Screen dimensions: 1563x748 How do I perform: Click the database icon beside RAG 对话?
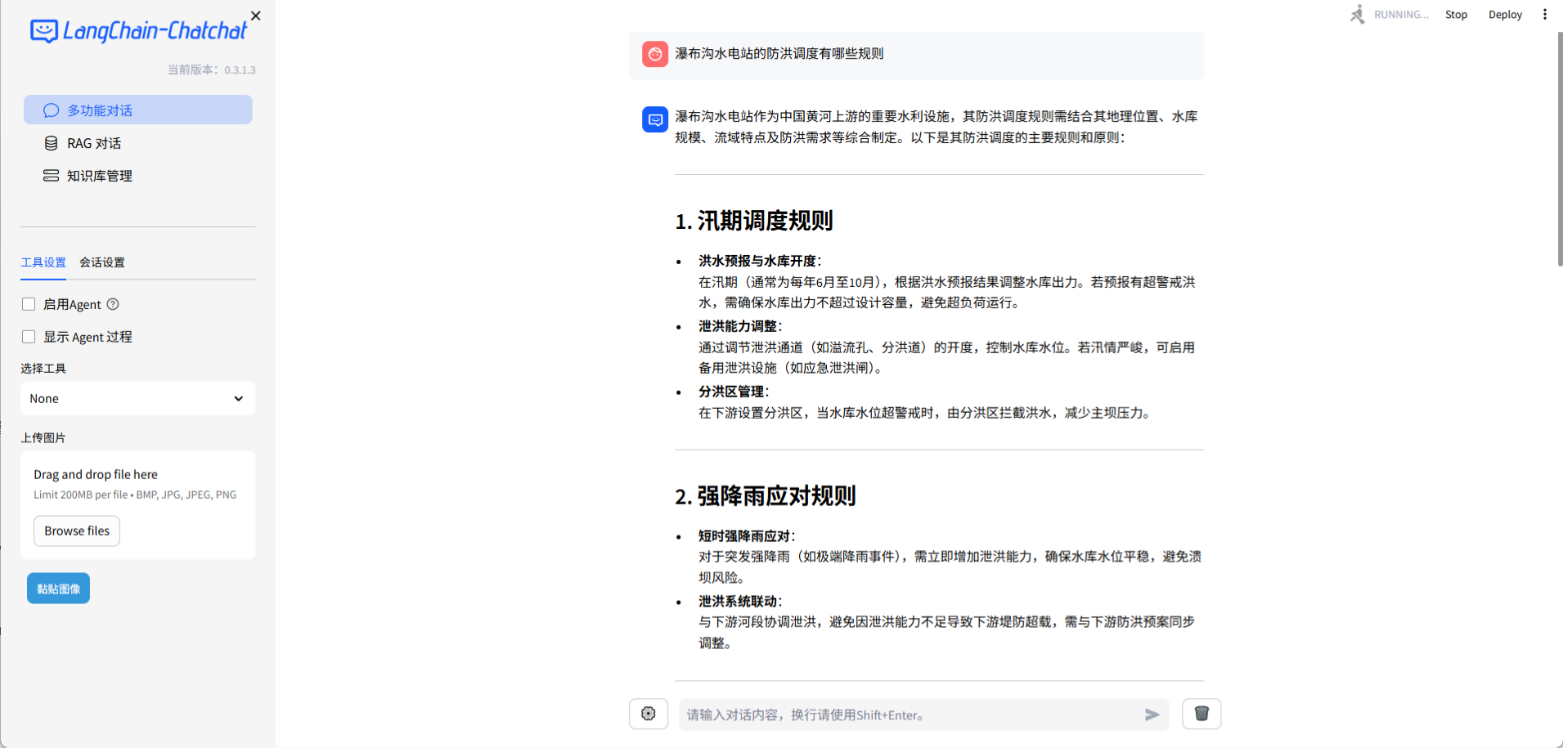click(51, 143)
